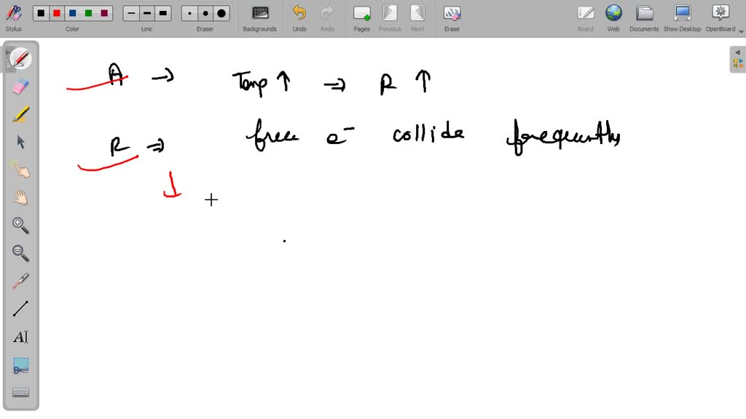Switch to the Eraser tool

(20, 86)
